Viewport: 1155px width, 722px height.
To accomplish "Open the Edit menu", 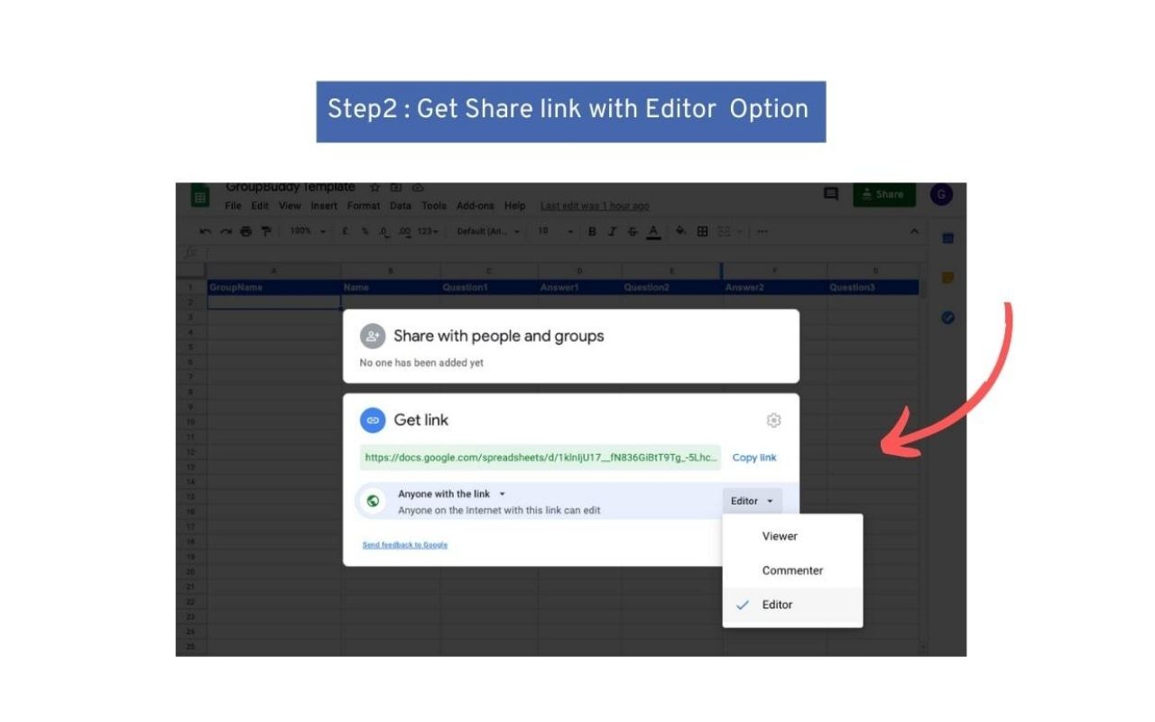I will [260, 206].
